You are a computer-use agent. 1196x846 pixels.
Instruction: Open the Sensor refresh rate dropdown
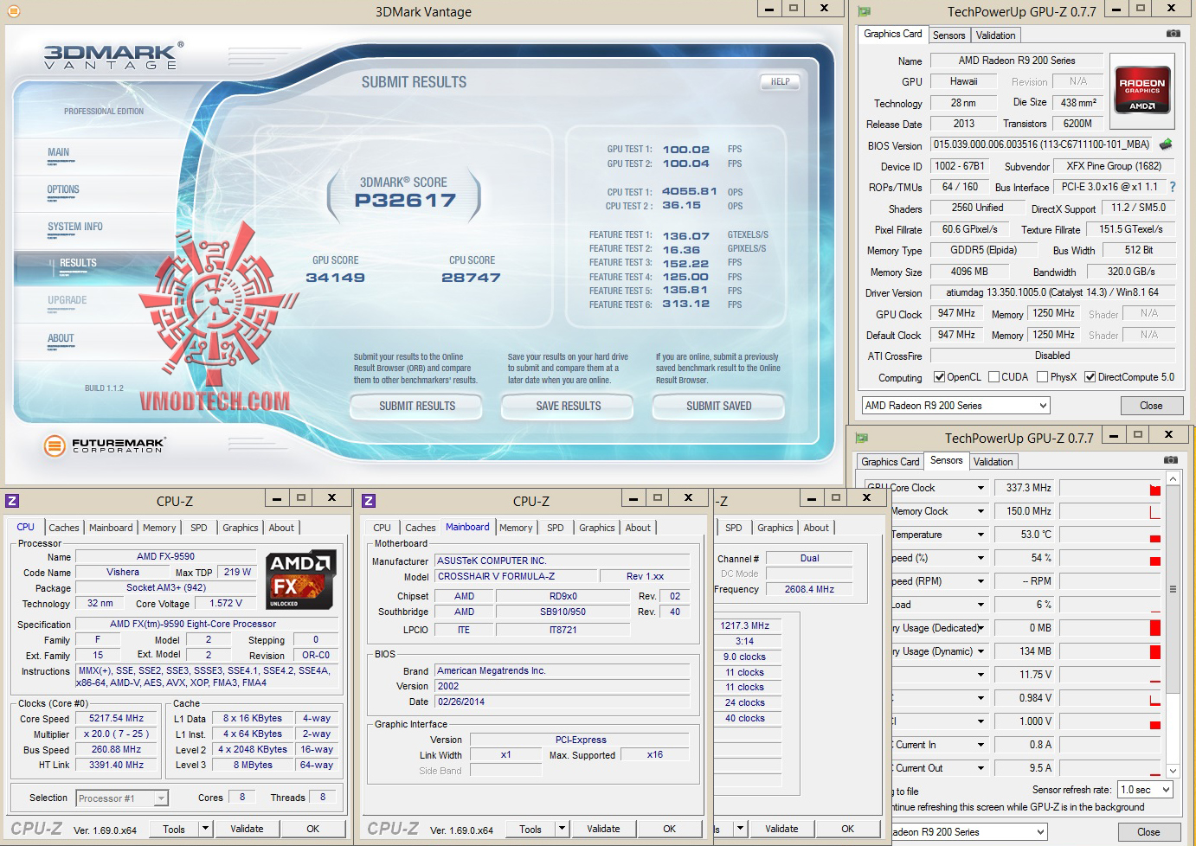(x=1145, y=789)
